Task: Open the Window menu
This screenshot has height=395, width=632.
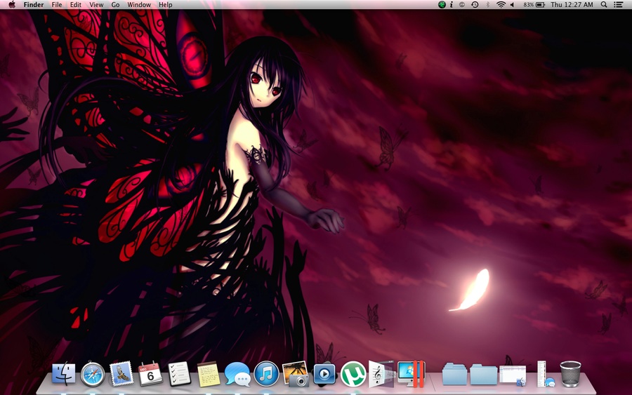Action: click(x=139, y=5)
